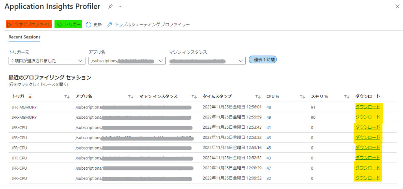Expand the トリガー元 filter dropdown
This screenshot has height=189, width=403.
47,61
